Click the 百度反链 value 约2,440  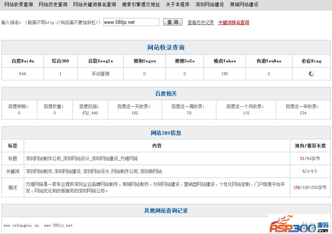click(90, 113)
